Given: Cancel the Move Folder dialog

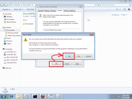Looking at the screenshot, I should (88, 56).
